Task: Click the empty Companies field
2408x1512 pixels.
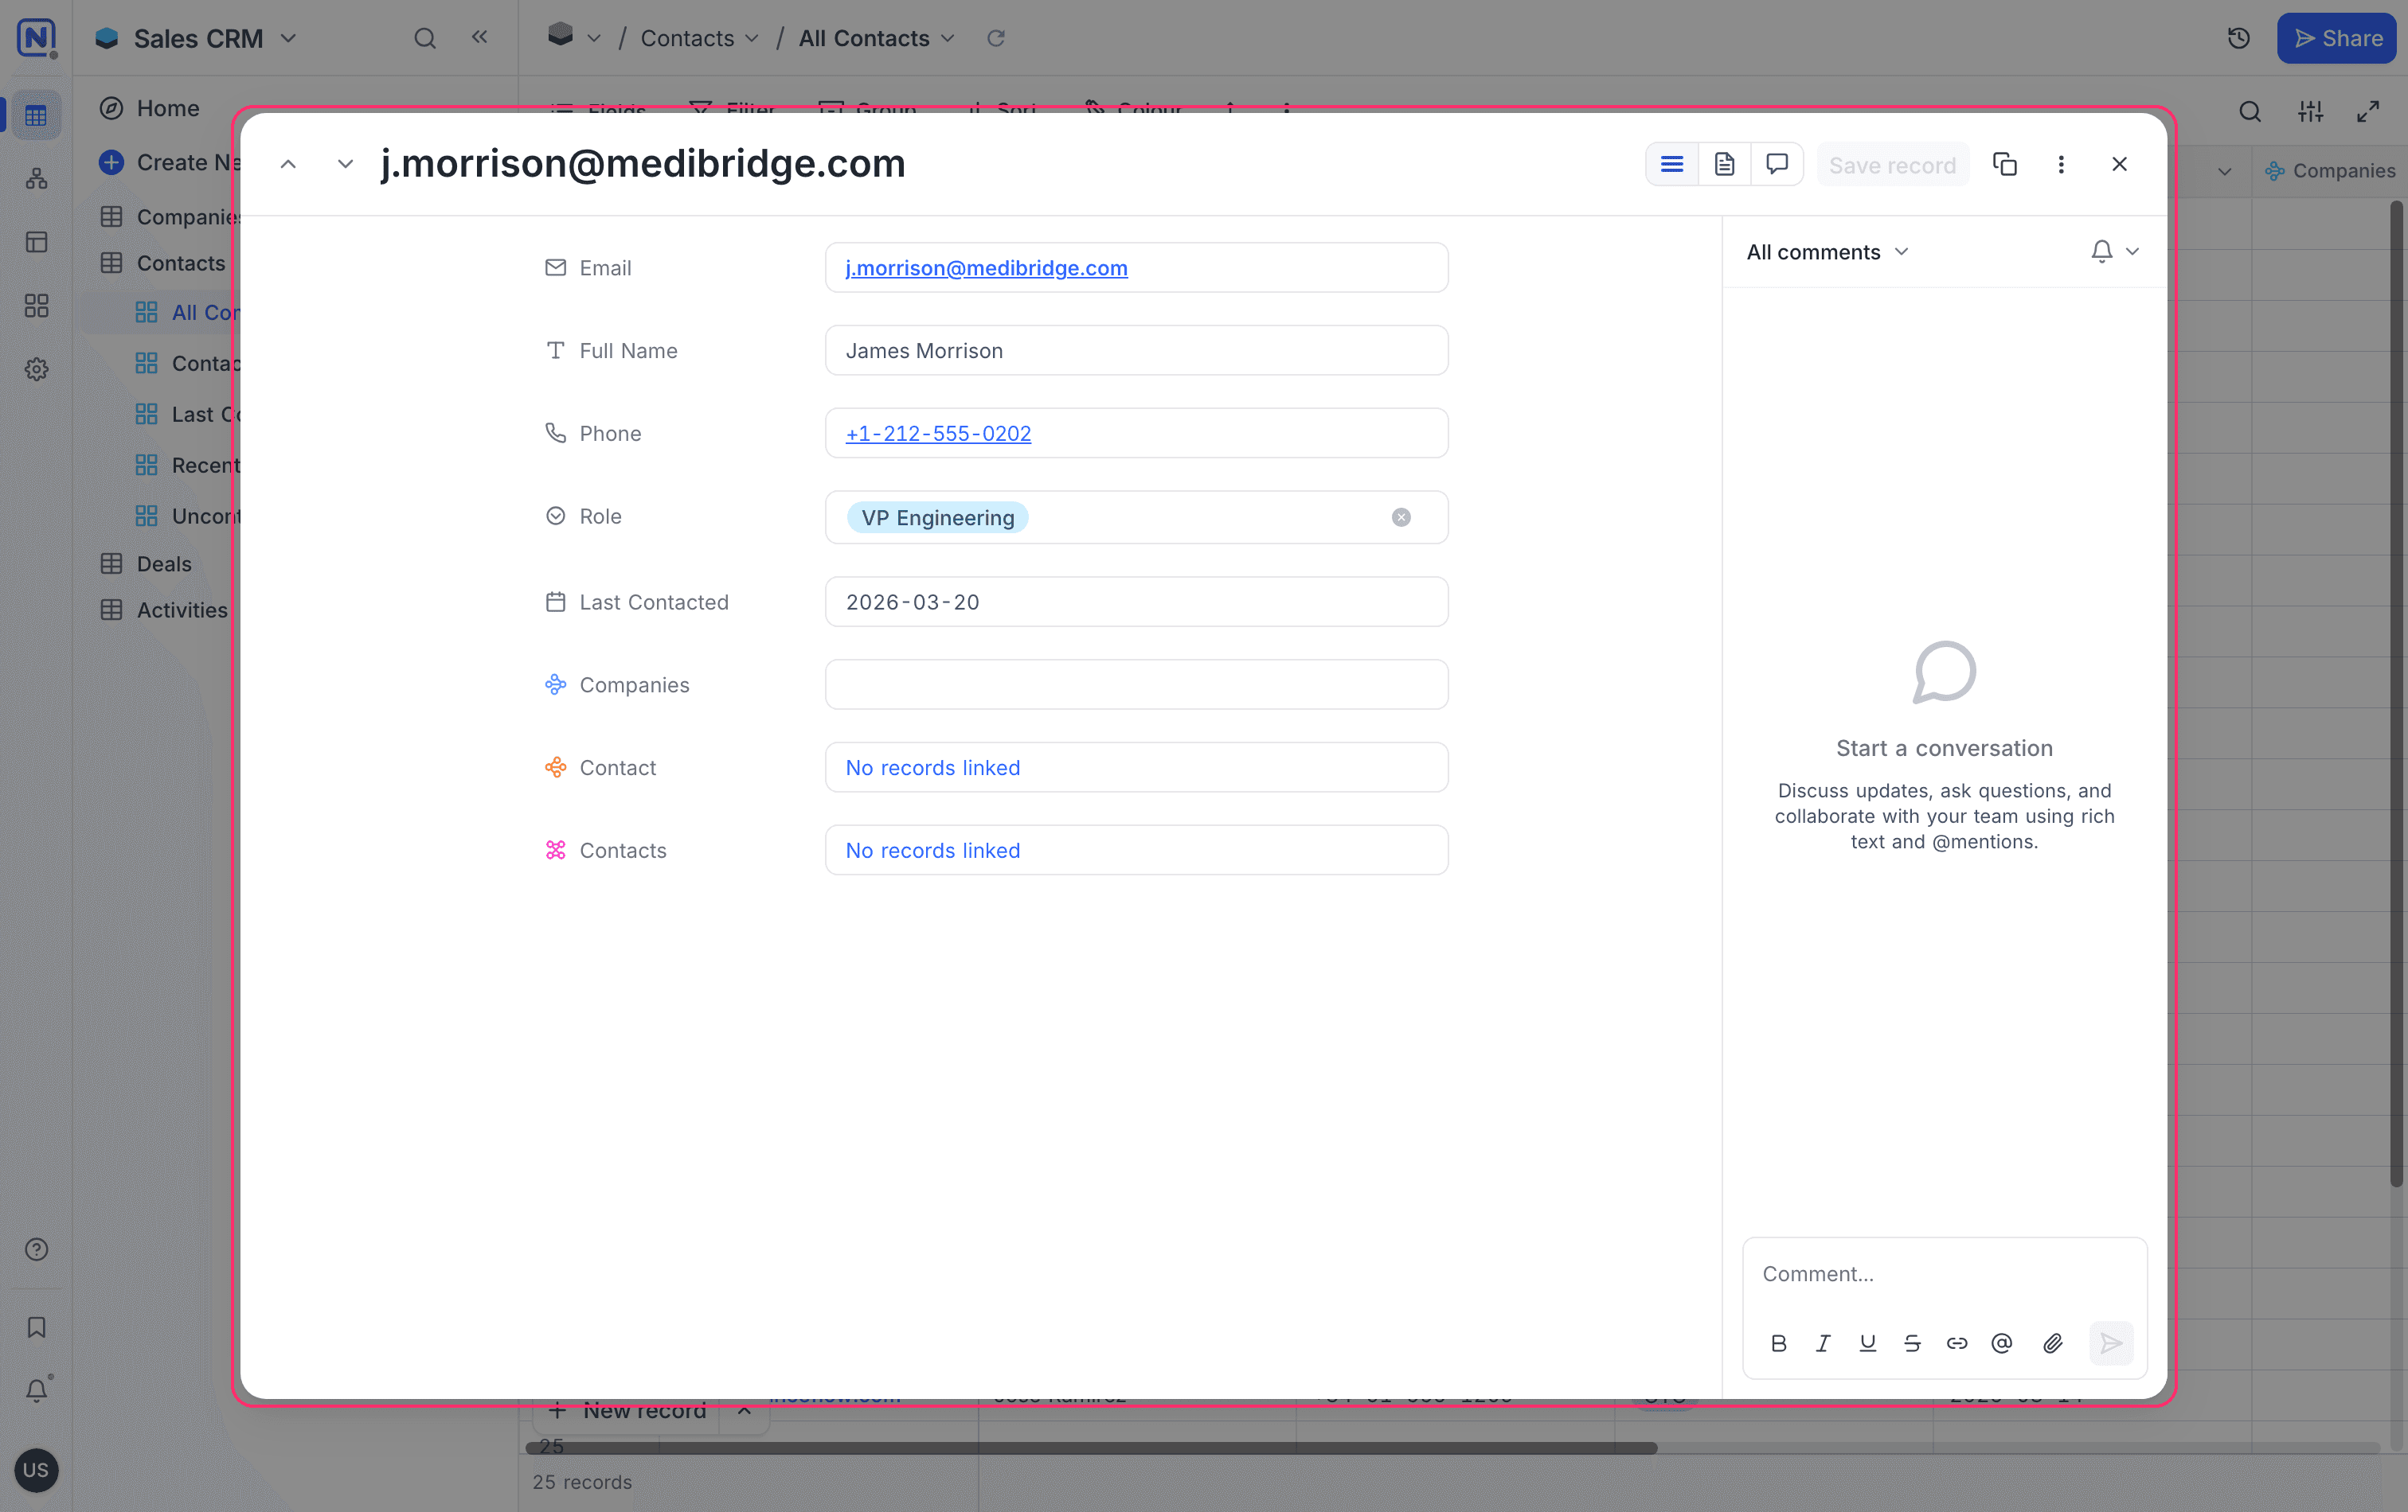Action: pyautogui.click(x=1136, y=684)
